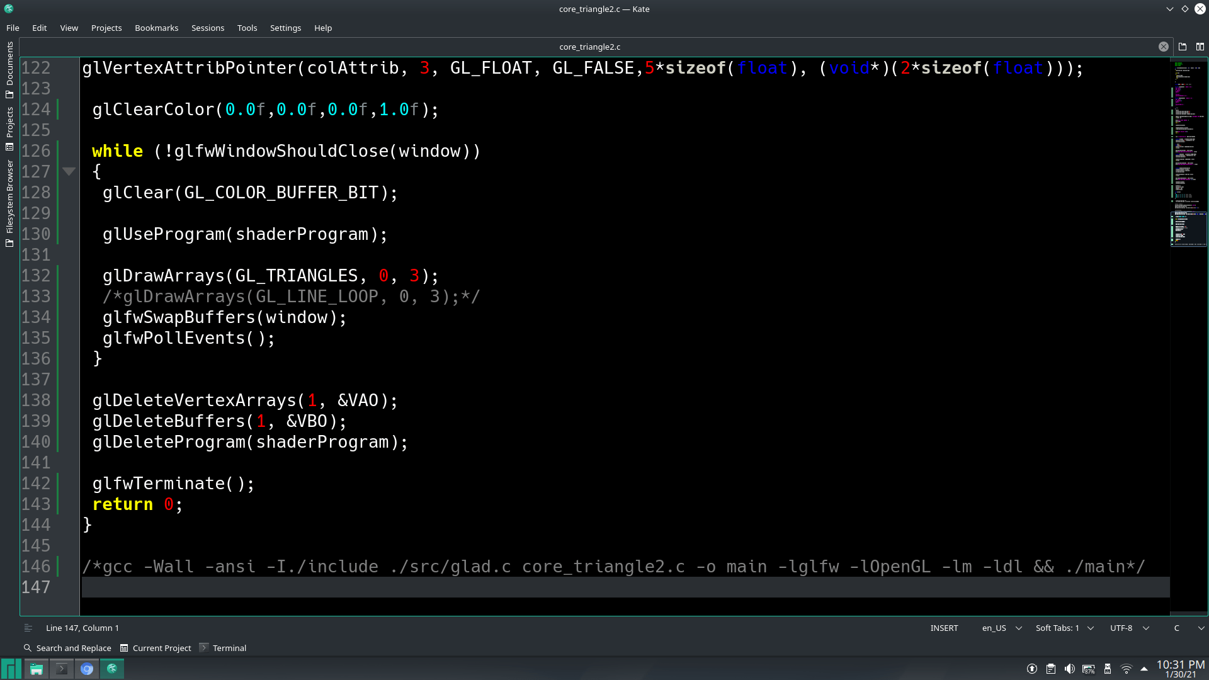Launch Chromium from the taskbar

coord(87,669)
